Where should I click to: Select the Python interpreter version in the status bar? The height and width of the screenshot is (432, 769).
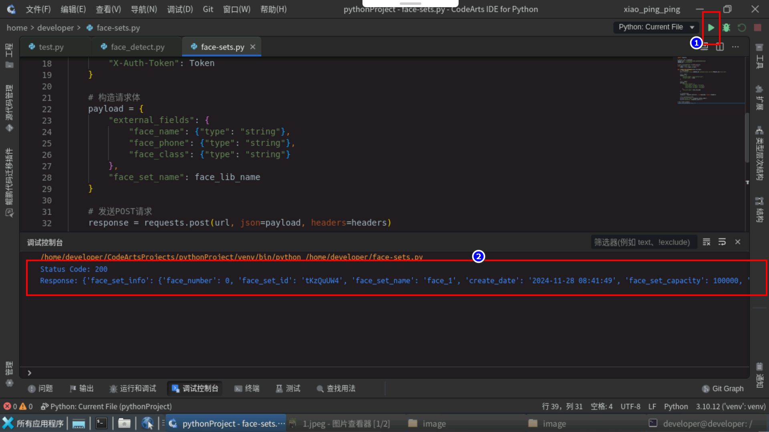730,406
